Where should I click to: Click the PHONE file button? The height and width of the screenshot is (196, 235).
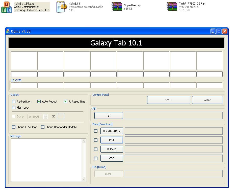[x=112, y=149]
